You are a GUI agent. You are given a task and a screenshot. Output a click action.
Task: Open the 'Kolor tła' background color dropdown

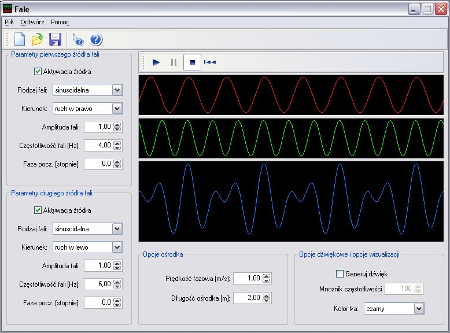pyautogui.click(x=419, y=309)
